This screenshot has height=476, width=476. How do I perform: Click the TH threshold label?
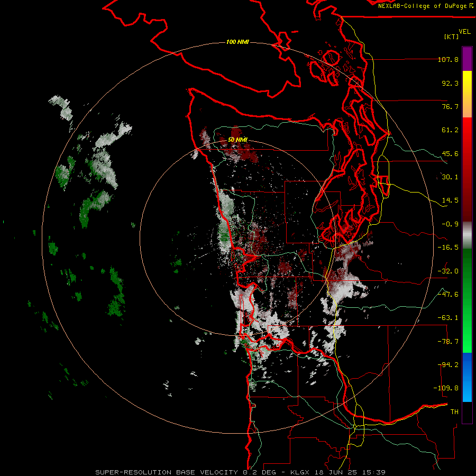454,412
